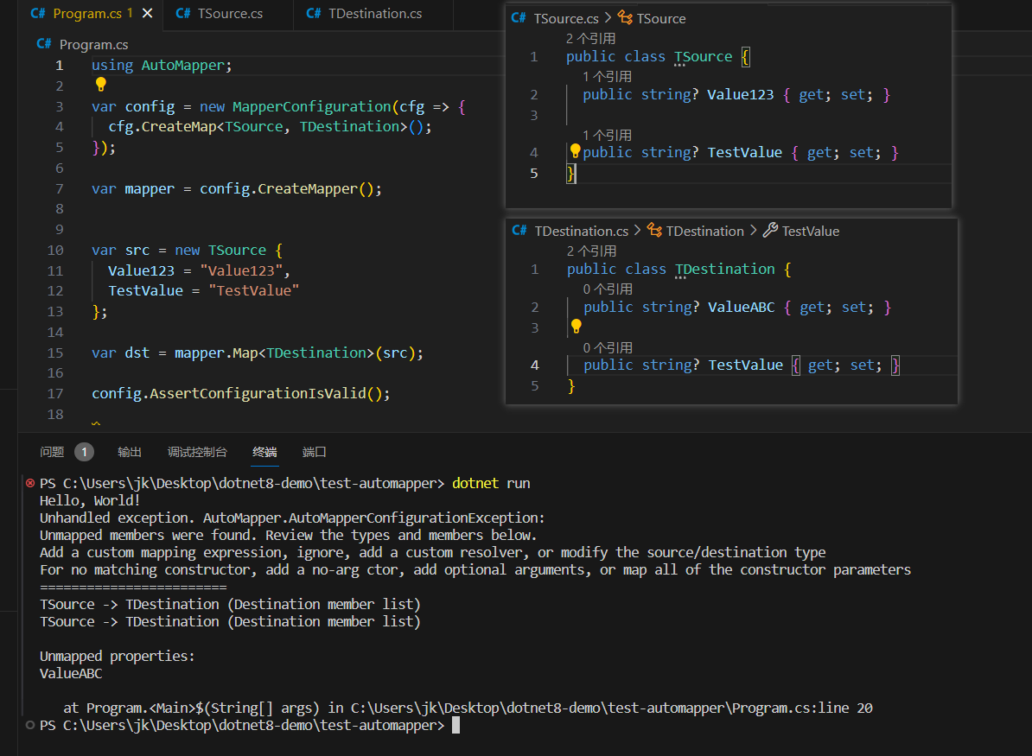This screenshot has height=756, width=1032.
Task: Click C# icon in TDestination.cs breadcrumb
Action: tap(519, 231)
